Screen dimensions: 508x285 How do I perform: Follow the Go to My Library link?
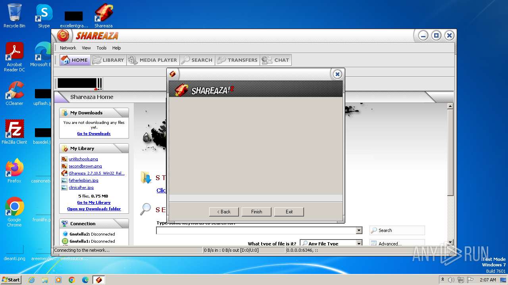click(x=94, y=203)
